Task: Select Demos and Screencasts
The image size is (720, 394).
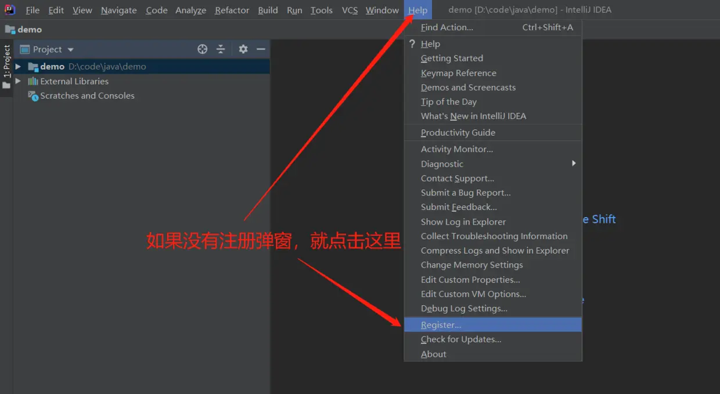Action: tap(493, 88)
